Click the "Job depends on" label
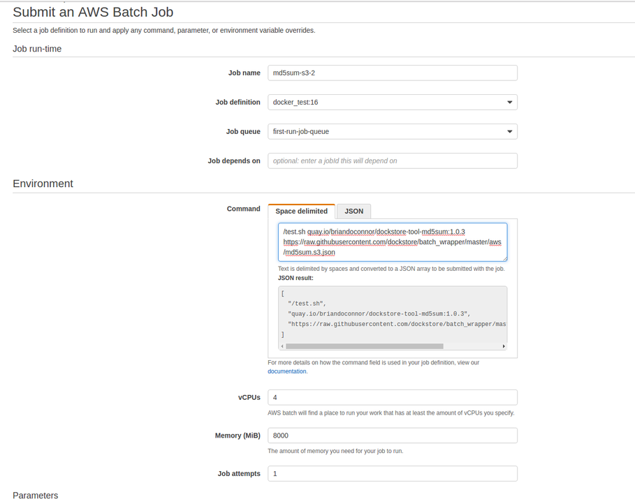 click(x=234, y=161)
